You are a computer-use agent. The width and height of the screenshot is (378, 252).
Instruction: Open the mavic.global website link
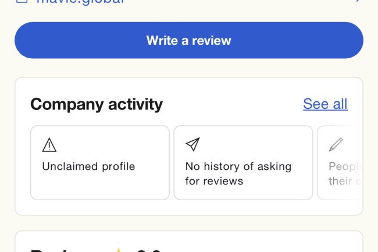click(x=81, y=2)
